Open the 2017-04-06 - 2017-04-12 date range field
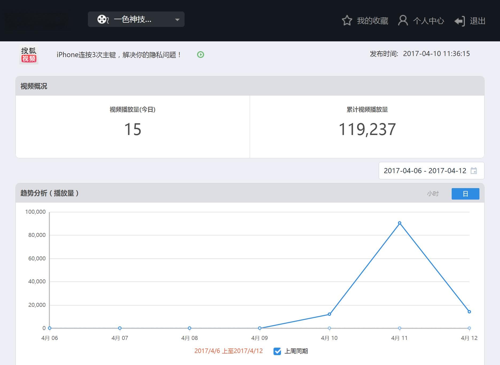This screenshot has height=365, width=500. 431,170
